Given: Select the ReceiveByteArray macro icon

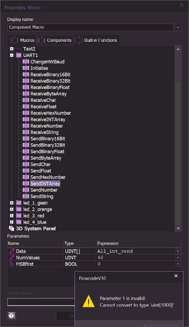Looking at the screenshot, I should [x=26, y=94].
